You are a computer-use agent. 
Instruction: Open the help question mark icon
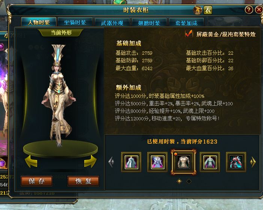(249, 10)
